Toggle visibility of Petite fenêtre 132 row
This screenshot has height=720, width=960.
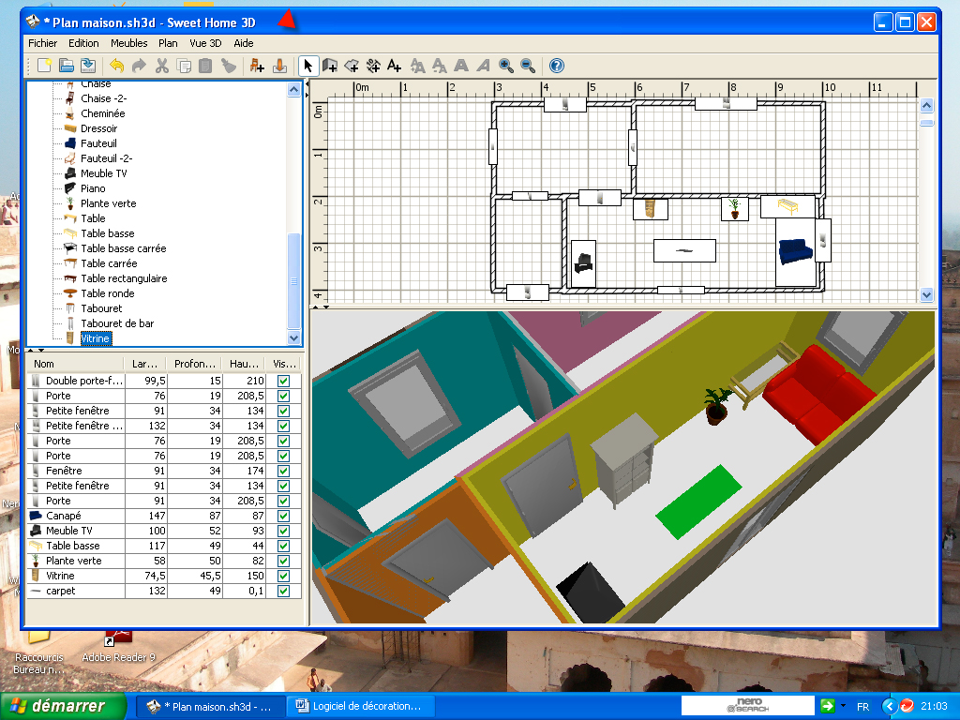tap(283, 426)
